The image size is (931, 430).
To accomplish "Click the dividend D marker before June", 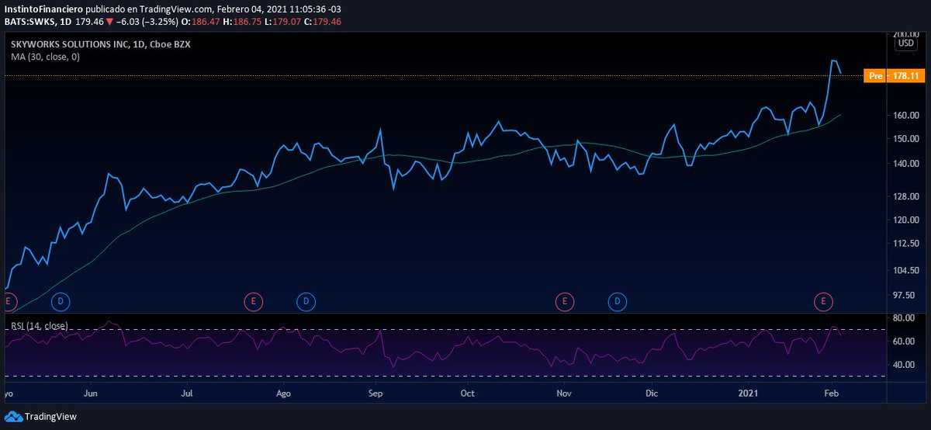I will tap(61, 300).
